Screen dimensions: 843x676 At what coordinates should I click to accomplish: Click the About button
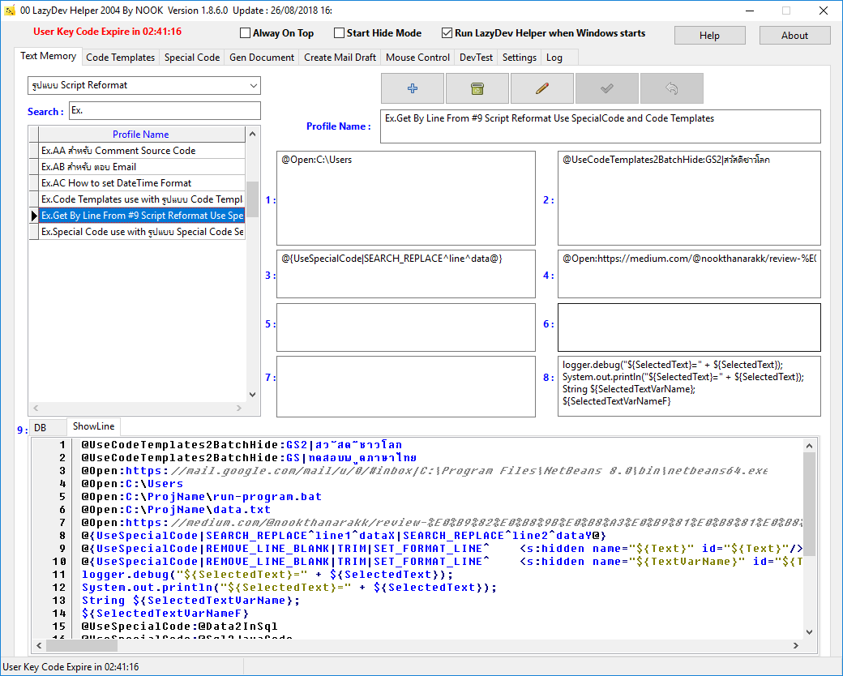pos(794,36)
